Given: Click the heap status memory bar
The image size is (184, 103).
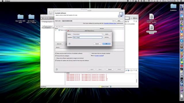Looking at the screenshot, I should [x=104, y=87].
